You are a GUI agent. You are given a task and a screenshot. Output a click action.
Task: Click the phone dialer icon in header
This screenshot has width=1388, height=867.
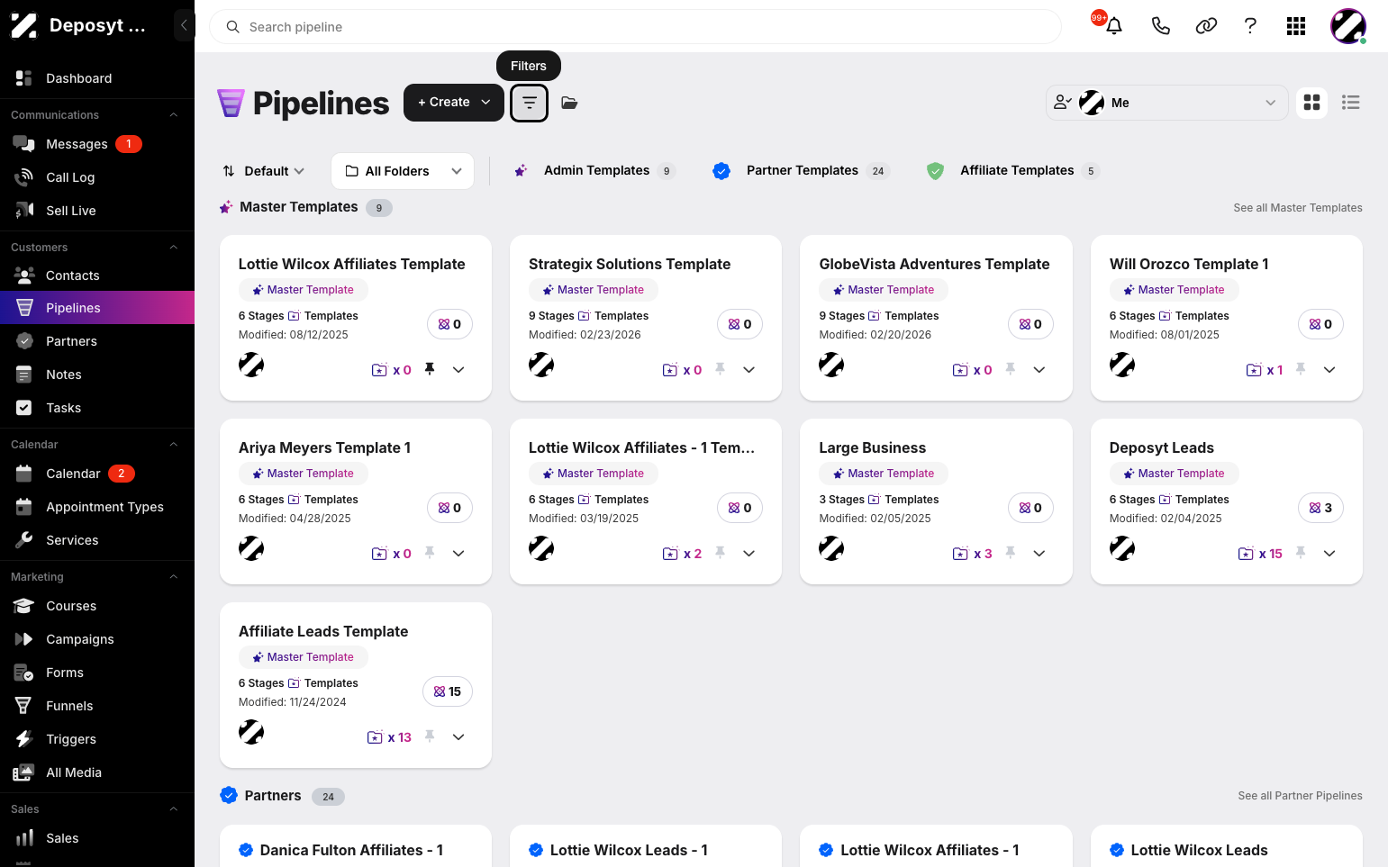coord(1161,26)
